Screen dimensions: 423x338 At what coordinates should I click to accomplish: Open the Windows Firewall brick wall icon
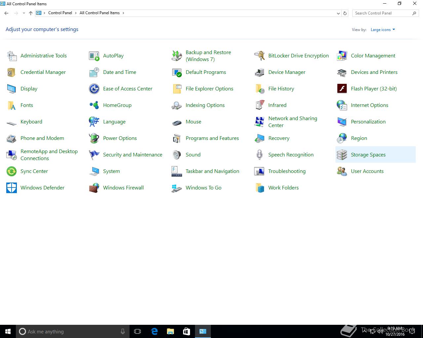point(94,188)
